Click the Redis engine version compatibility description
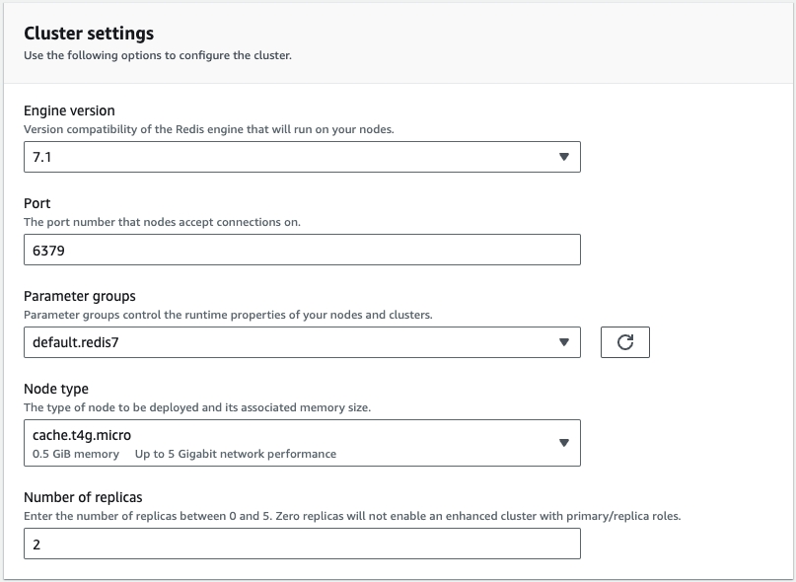This screenshot has height=582, width=796. click(x=209, y=129)
